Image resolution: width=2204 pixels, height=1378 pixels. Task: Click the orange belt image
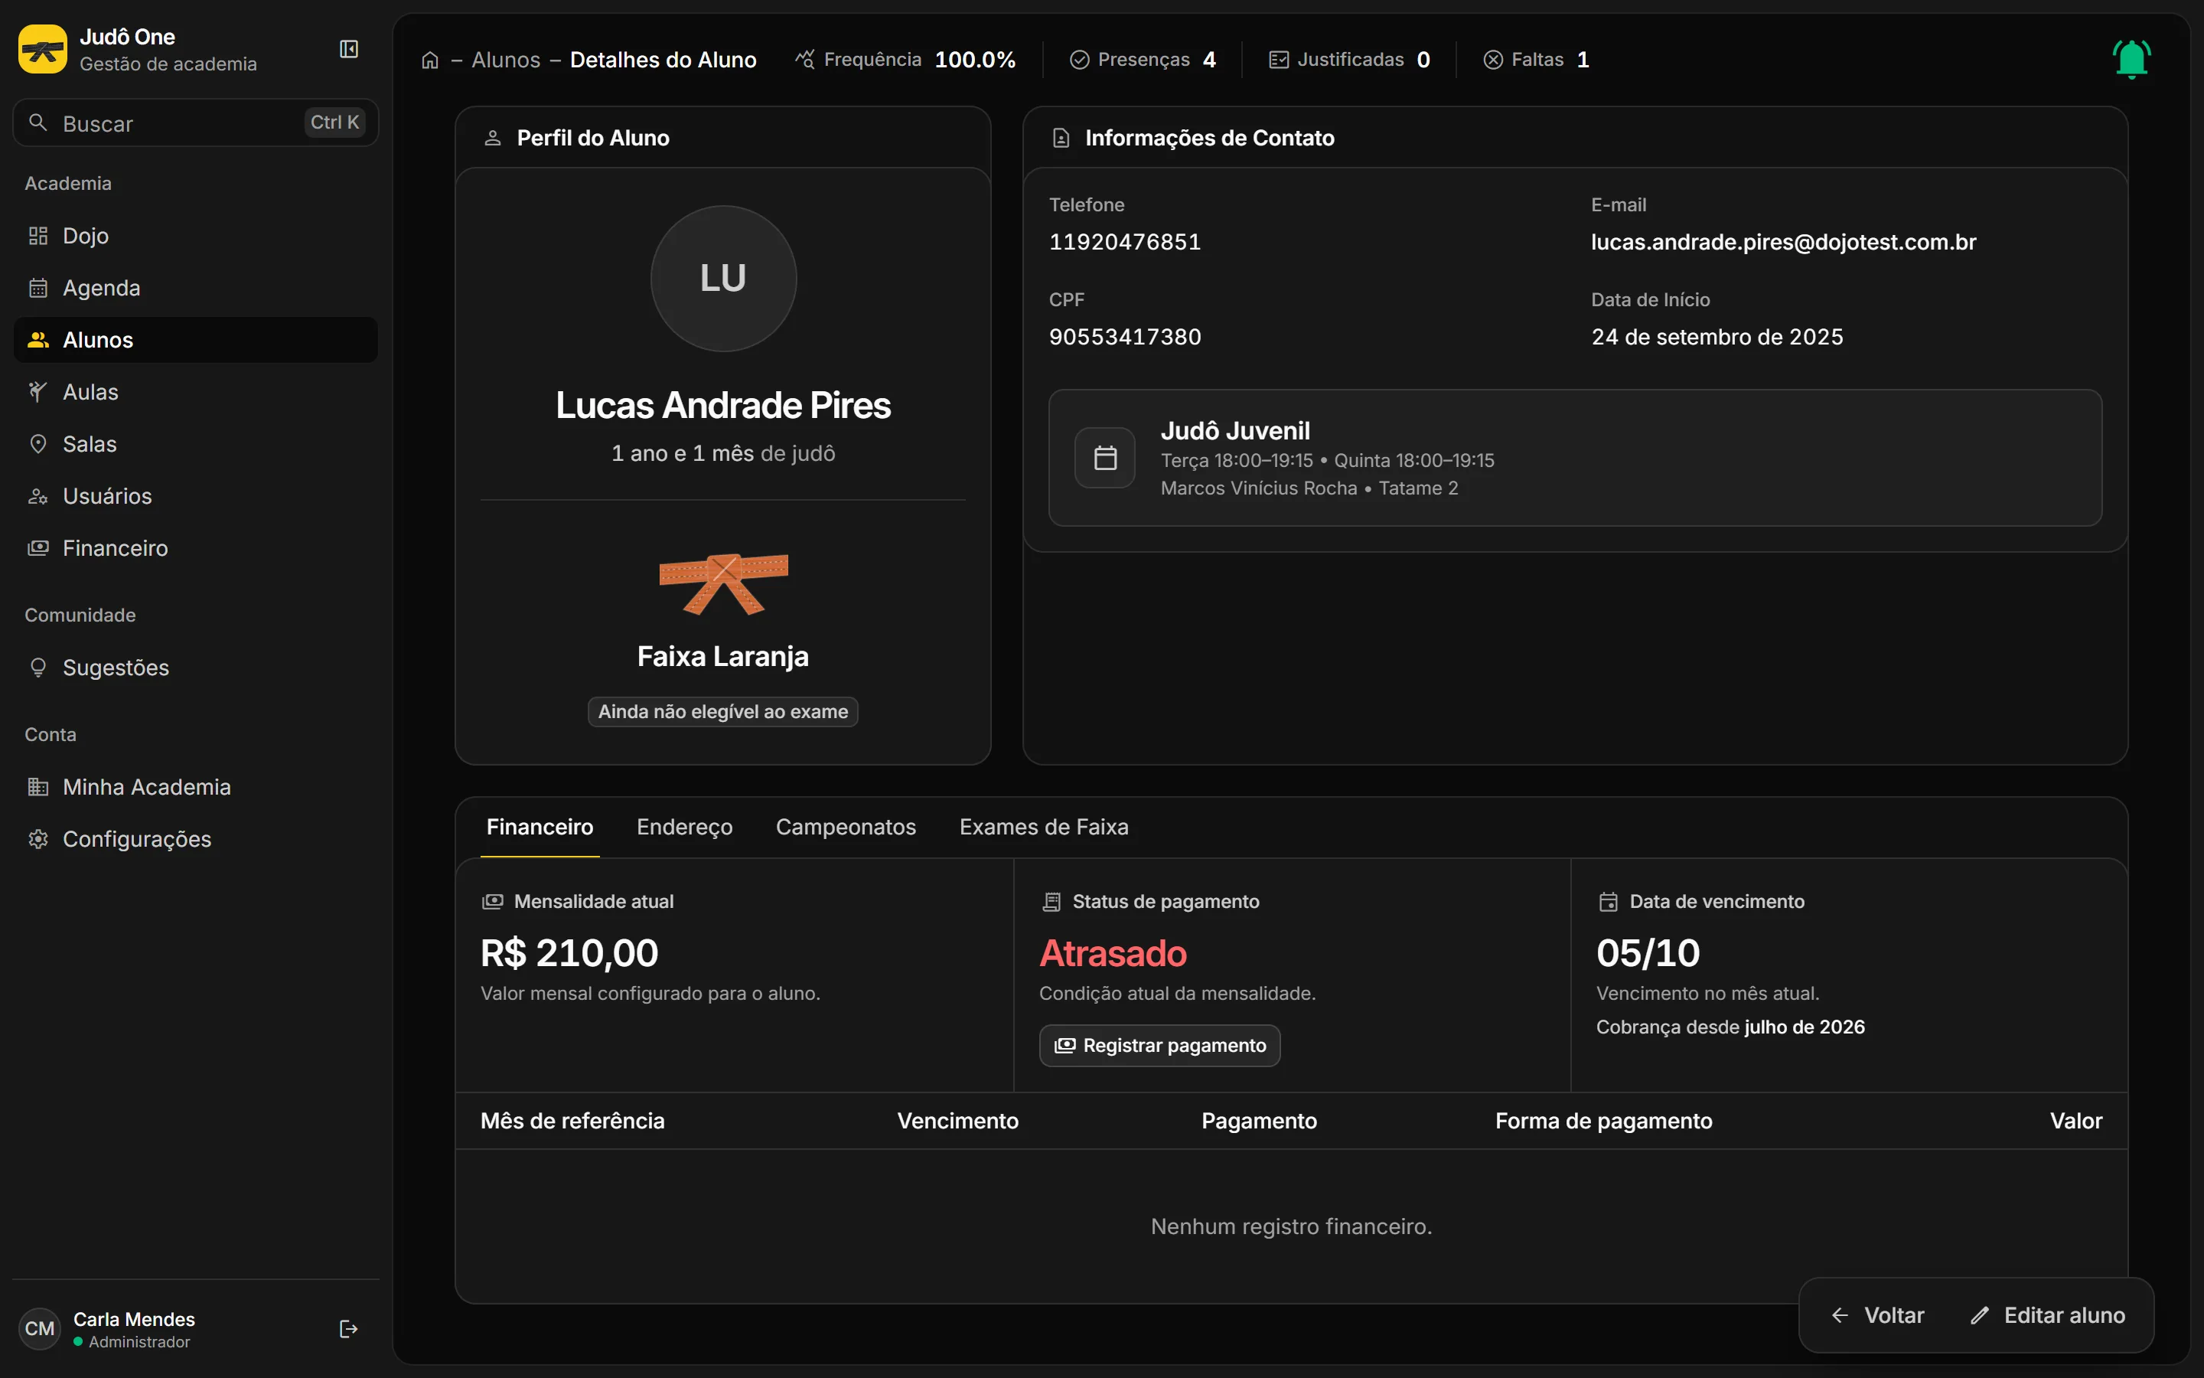(724, 584)
